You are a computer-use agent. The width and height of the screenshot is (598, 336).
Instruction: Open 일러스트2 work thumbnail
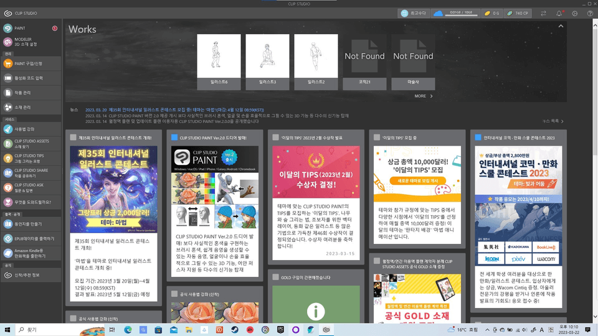tap(316, 62)
